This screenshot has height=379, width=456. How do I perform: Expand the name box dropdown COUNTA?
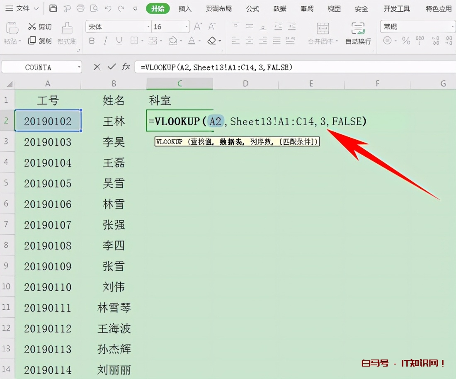pyautogui.click(x=79, y=67)
